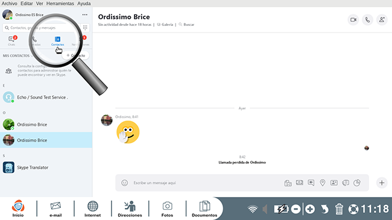Schedule a call icon
Screen dimensions: 392x220
(x=346, y=183)
